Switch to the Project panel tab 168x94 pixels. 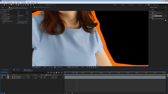click(x=2, y=7)
